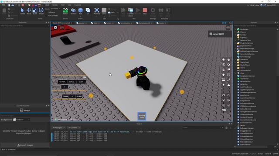Click the Roblox logo menu in viewport
279x156 pixels.
click(x=55, y=28)
